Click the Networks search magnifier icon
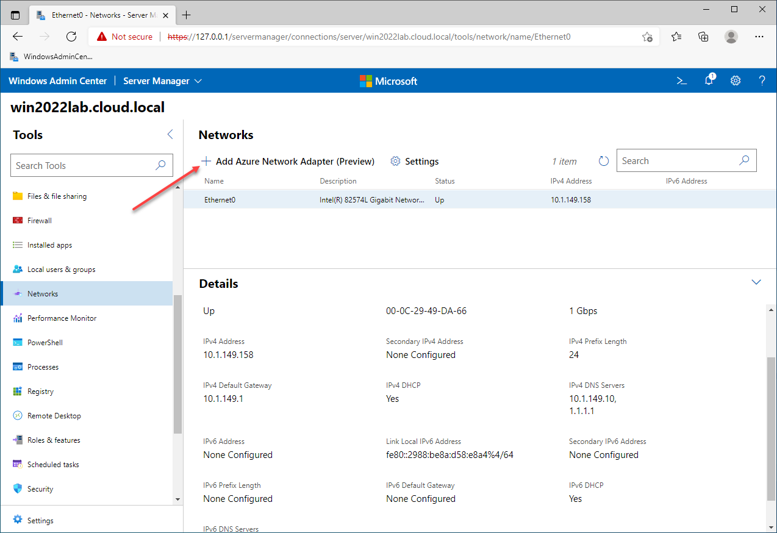 pos(744,161)
